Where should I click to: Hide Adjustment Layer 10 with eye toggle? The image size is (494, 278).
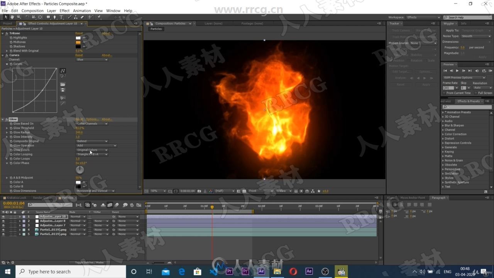coord(3,217)
